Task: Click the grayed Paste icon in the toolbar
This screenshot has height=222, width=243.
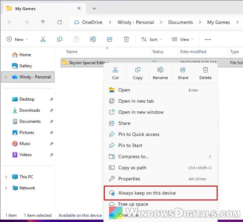Action: point(76,39)
